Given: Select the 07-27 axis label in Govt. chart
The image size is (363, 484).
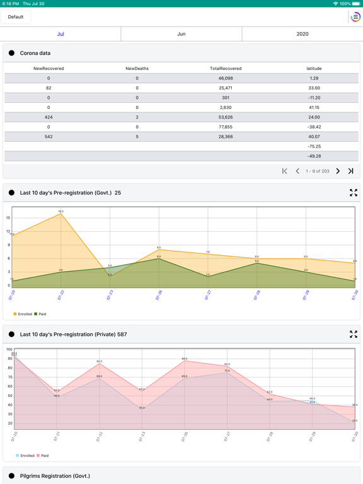Looking at the screenshot, I should pos(207,295).
